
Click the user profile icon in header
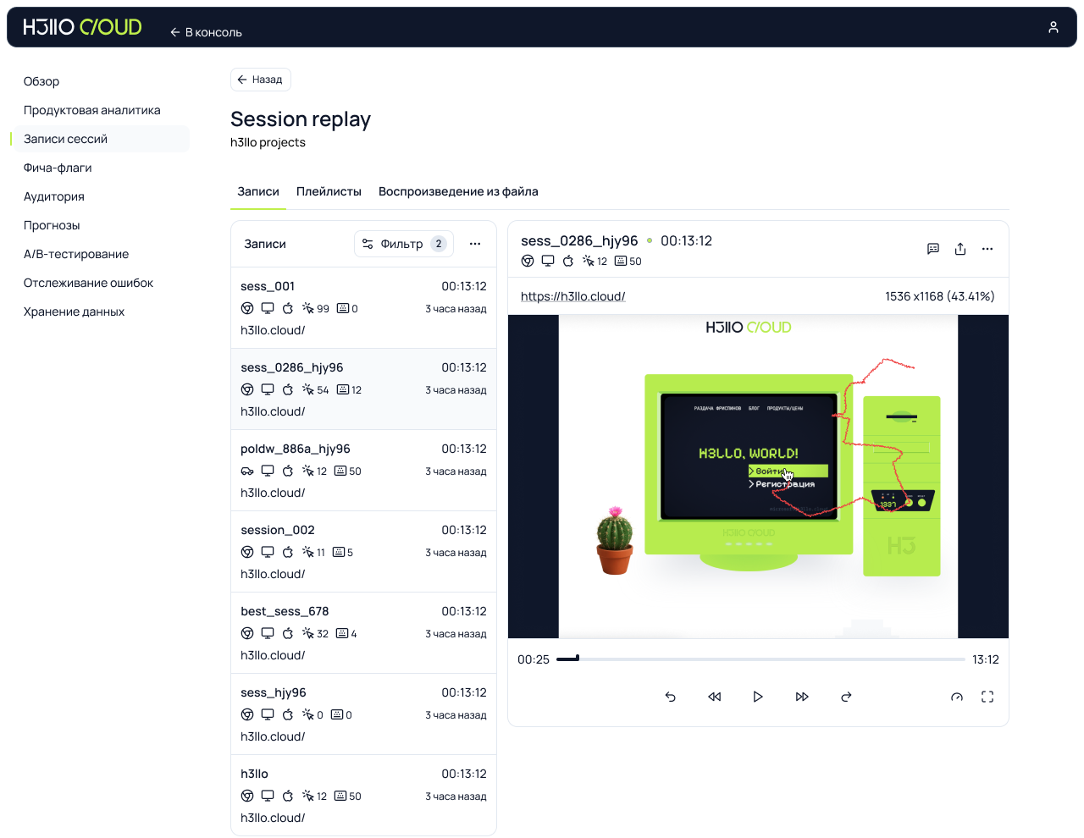1053,27
